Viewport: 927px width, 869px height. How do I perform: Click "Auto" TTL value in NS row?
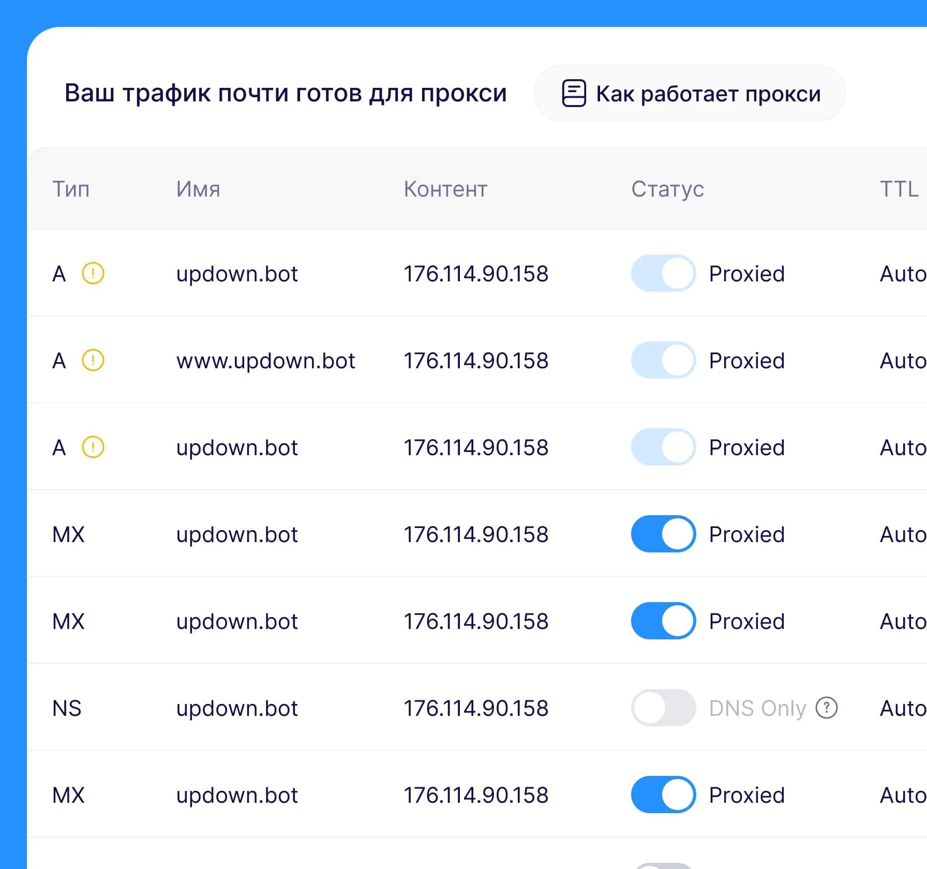(903, 708)
